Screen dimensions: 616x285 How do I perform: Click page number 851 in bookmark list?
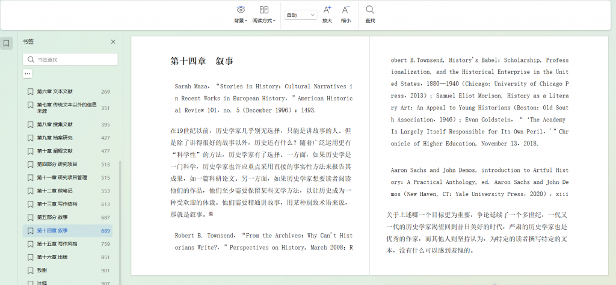[105, 257]
